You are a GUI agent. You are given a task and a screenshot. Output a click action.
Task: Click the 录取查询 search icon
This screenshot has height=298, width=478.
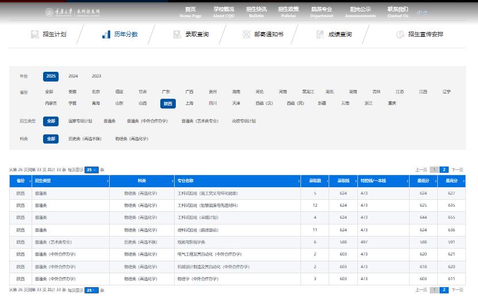(178, 34)
